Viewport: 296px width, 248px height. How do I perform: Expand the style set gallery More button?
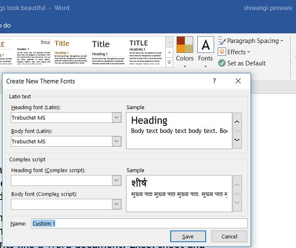point(169,62)
